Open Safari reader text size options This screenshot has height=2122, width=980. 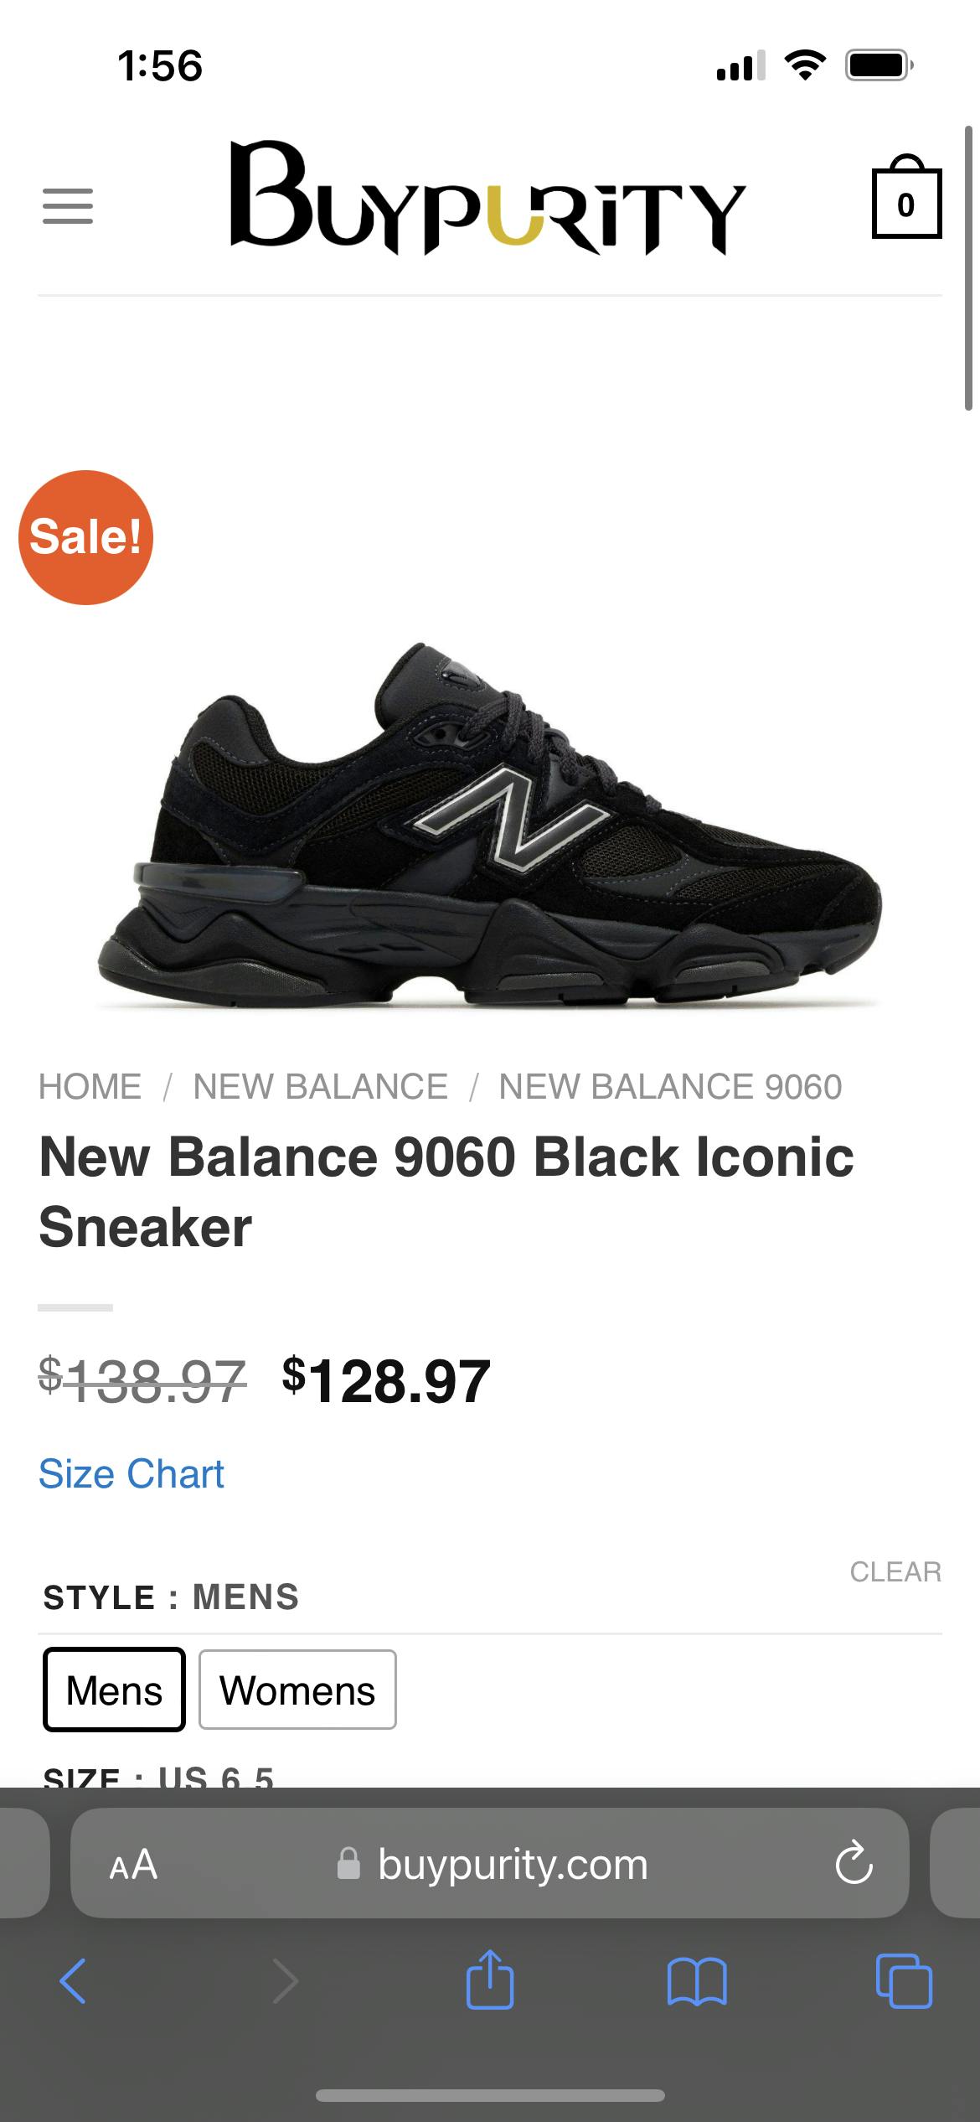133,1865
